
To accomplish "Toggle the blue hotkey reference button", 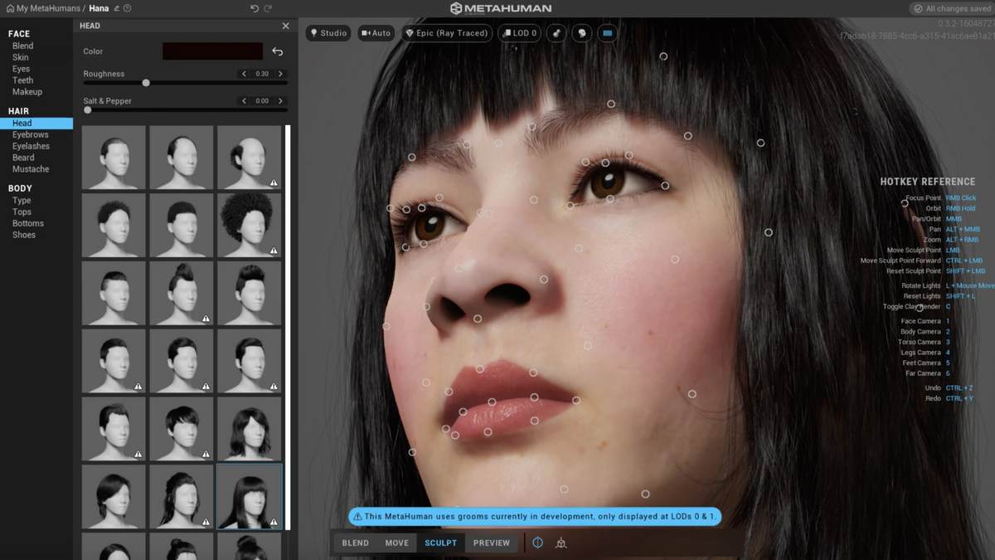I will (608, 33).
